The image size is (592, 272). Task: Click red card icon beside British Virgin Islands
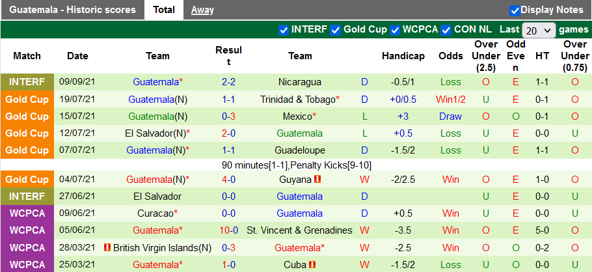[107, 248]
